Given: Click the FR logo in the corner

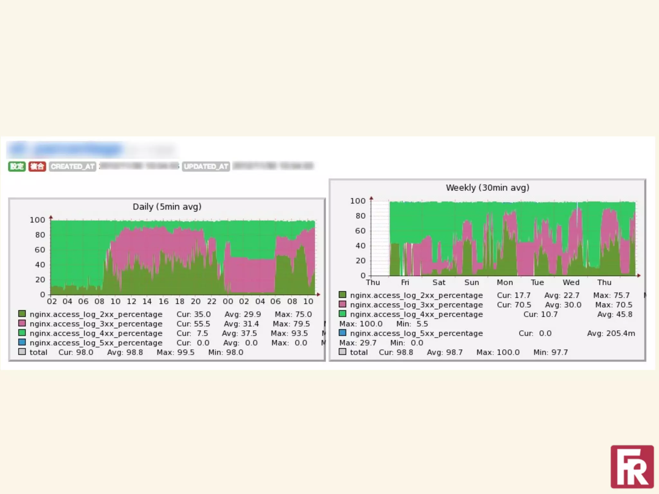Looking at the screenshot, I should [632, 467].
